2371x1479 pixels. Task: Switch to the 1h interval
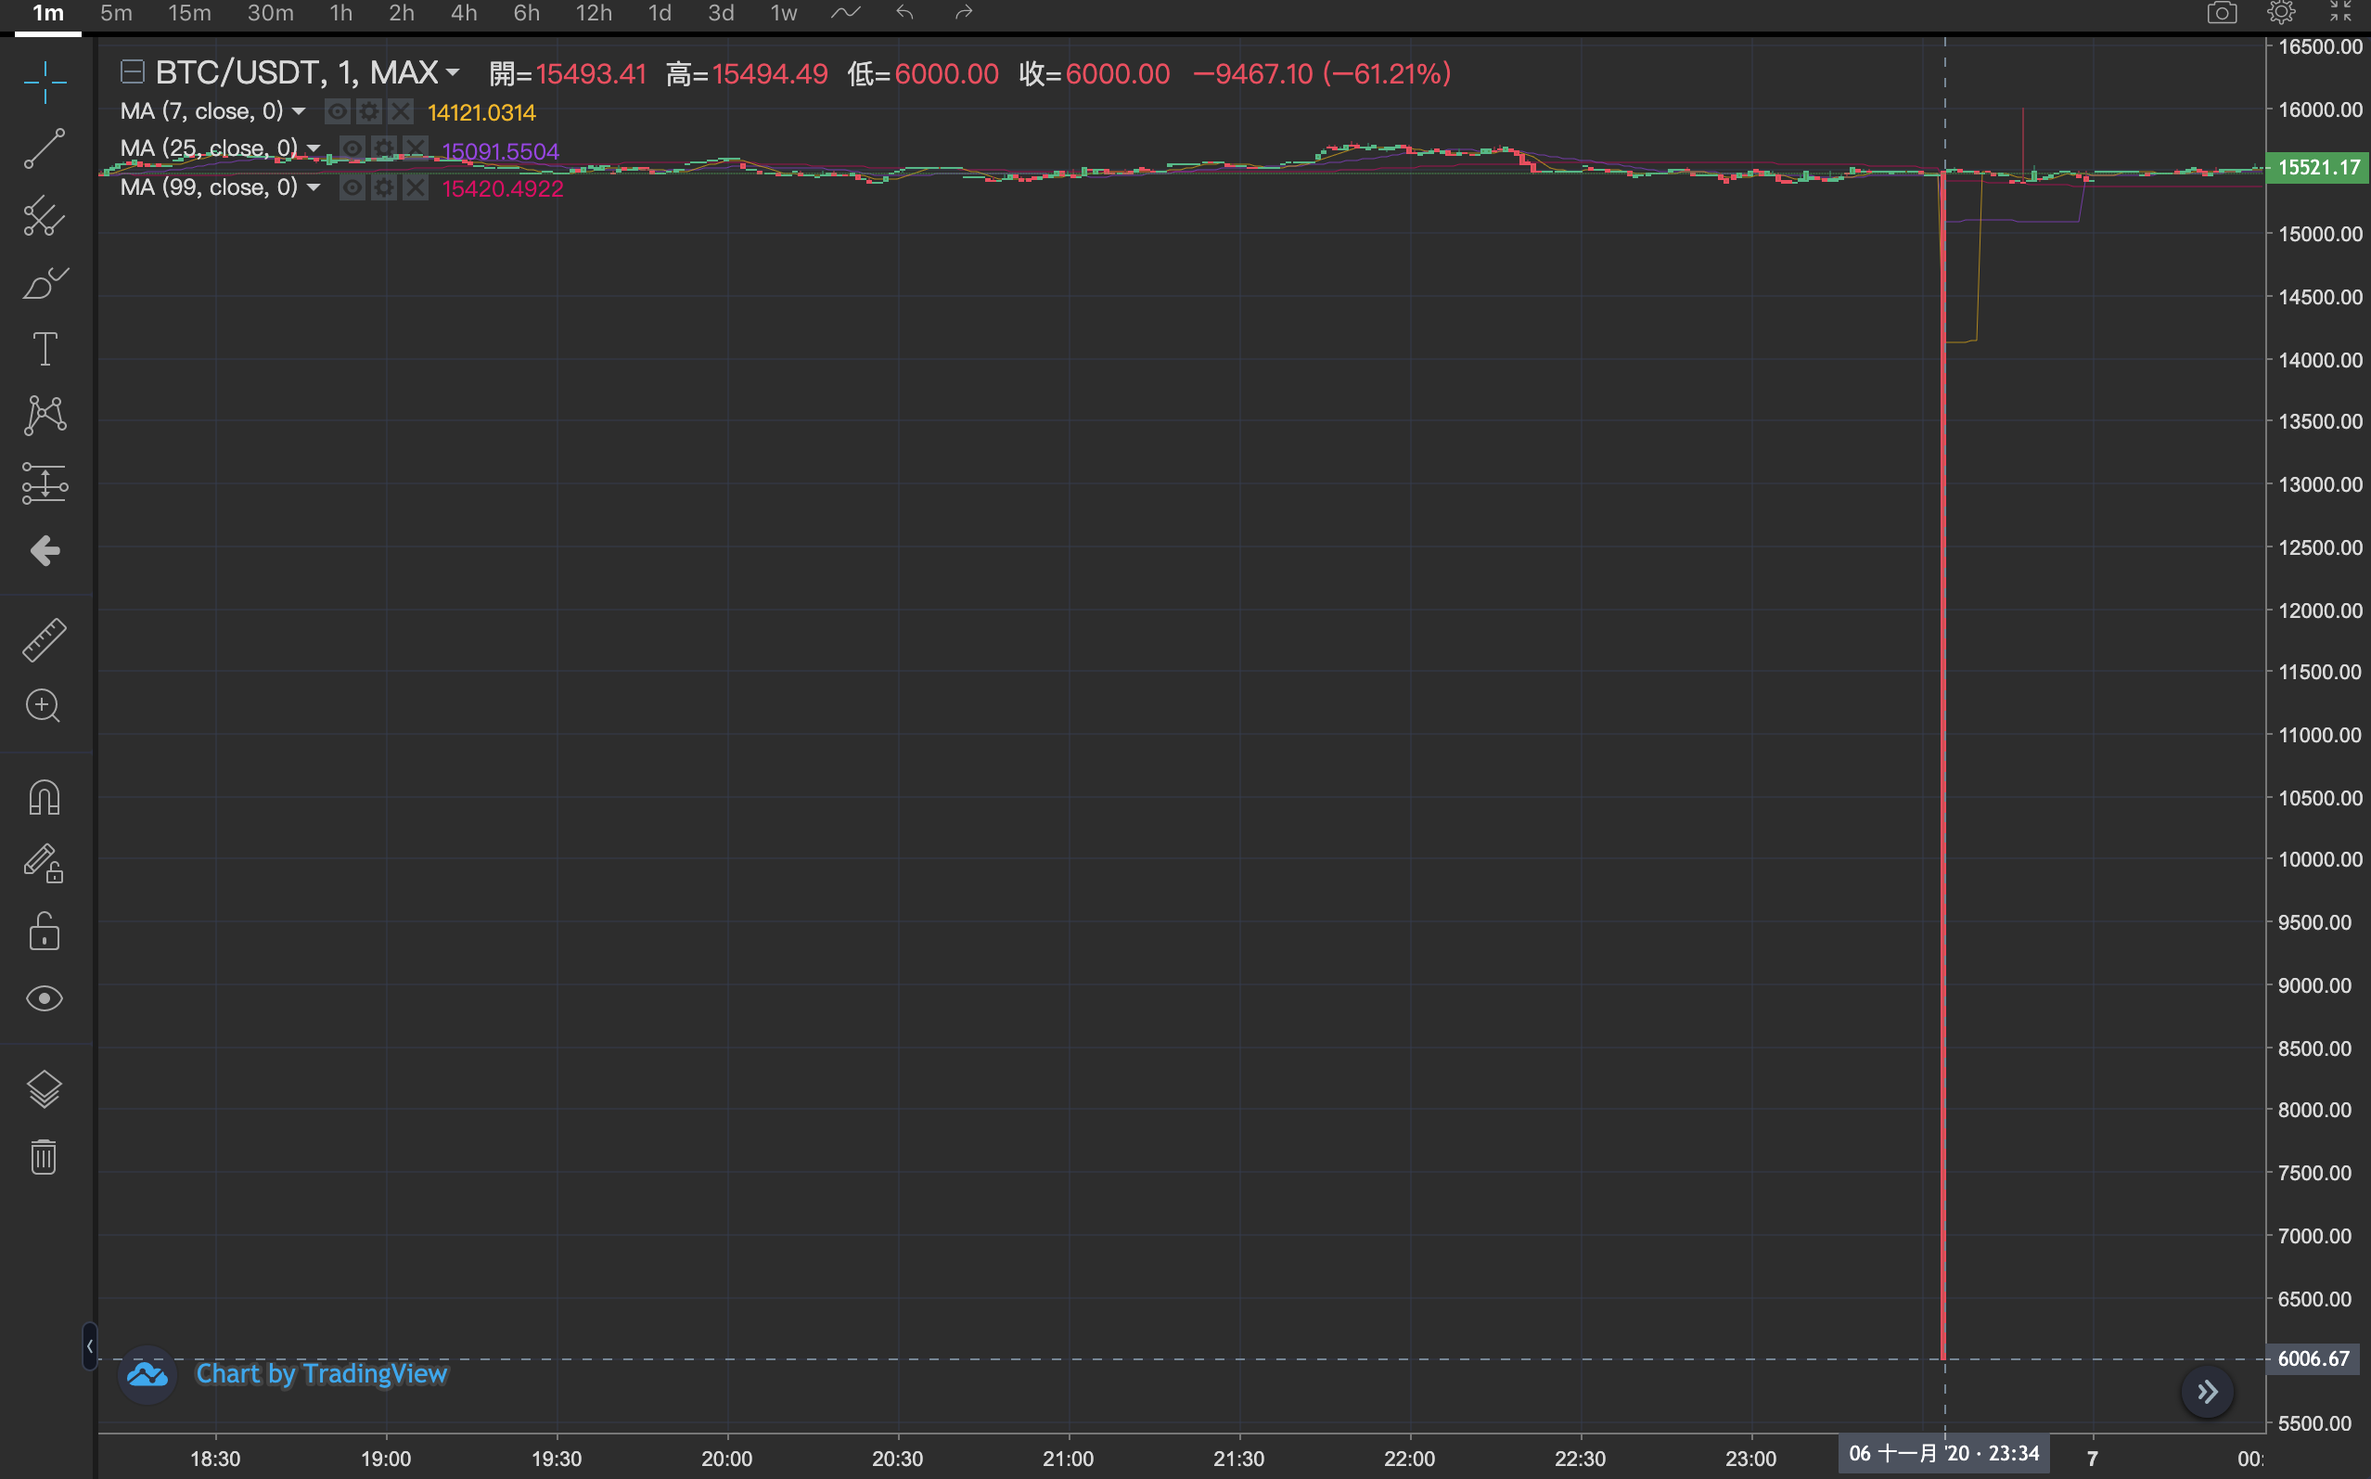tap(341, 14)
